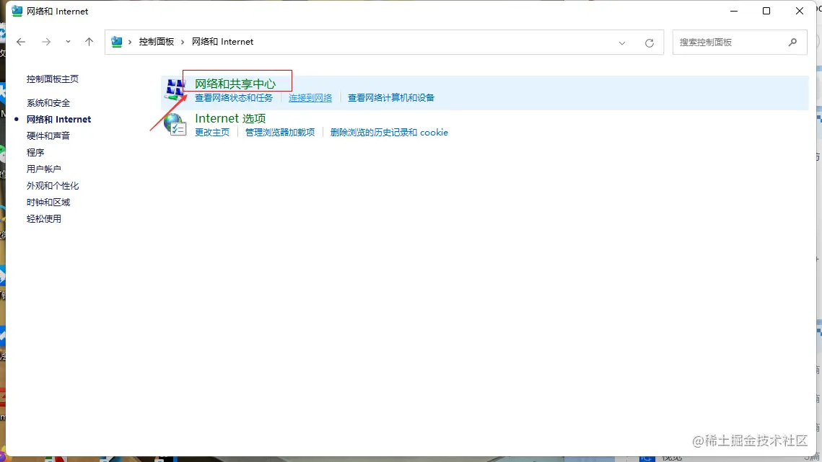Go back with the back arrow

pos(20,42)
